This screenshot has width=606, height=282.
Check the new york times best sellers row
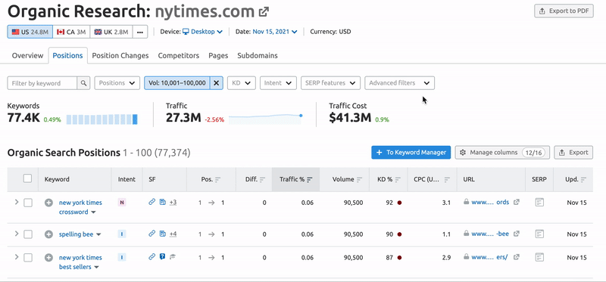coord(28,258)
